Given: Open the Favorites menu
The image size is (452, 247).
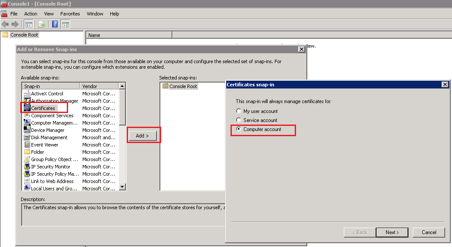Looking at the screenshot, I should coord(70,14).
